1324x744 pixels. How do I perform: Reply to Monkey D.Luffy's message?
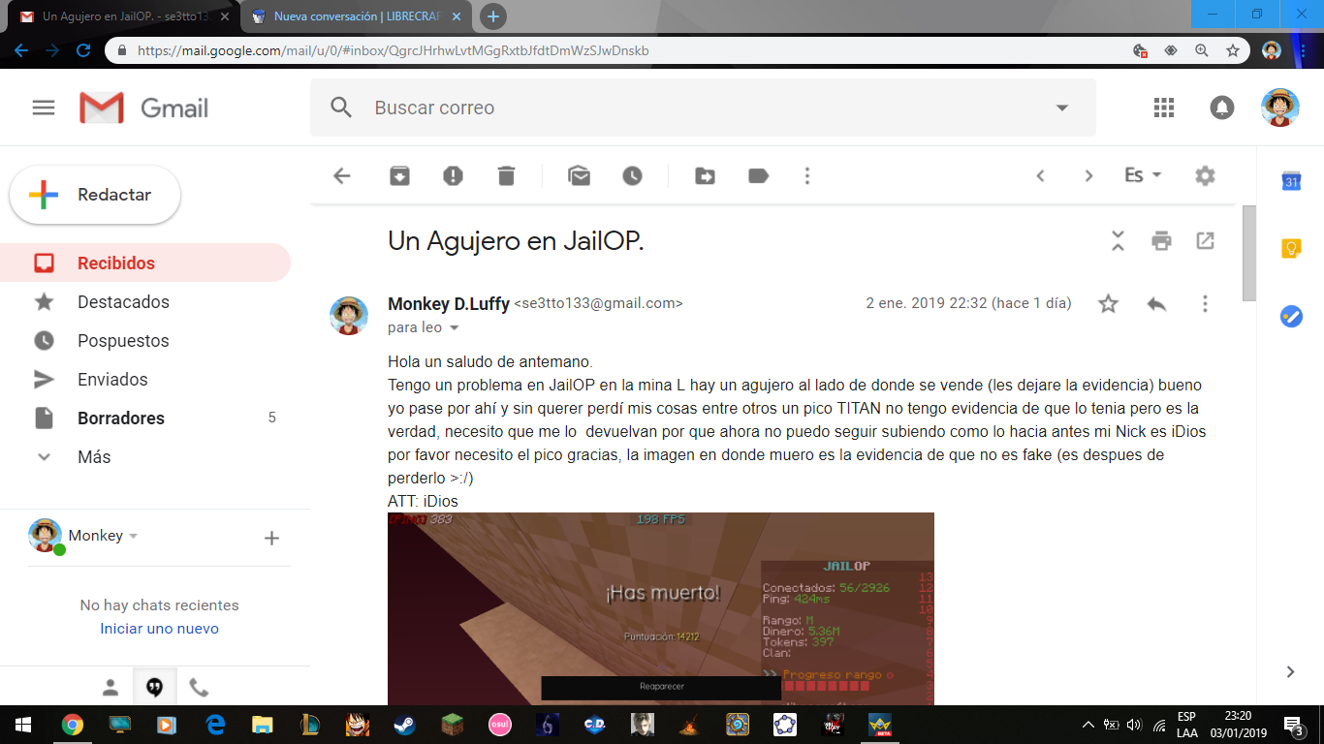[1156, 303]
